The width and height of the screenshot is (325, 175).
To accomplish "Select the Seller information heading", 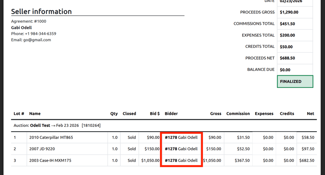I will [41, 12].
